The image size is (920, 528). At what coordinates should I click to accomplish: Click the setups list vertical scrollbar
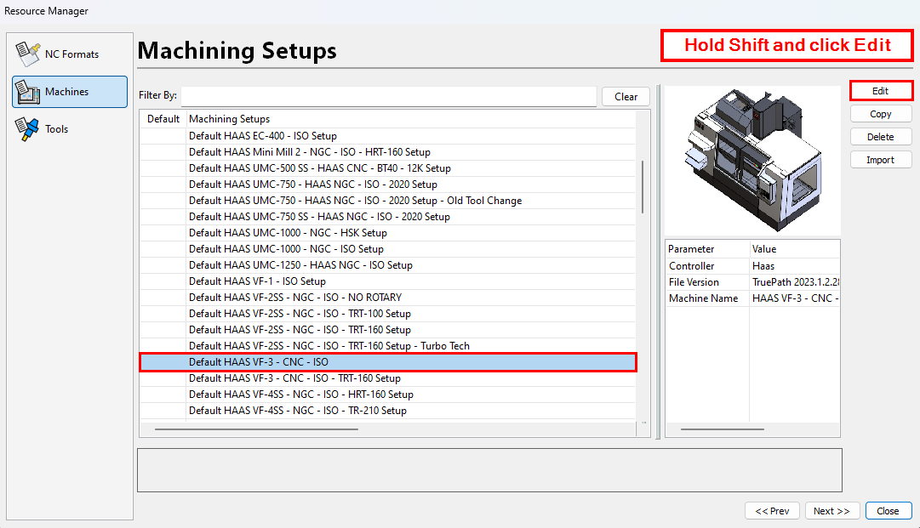tap(643, 187)
